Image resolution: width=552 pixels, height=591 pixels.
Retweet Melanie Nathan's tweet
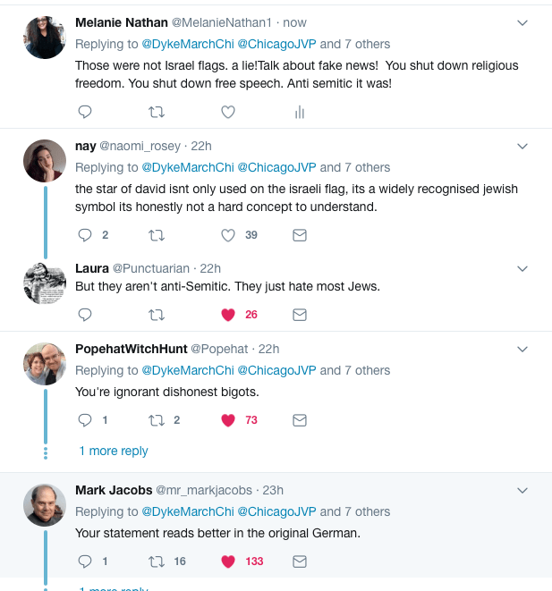point(157,112)
